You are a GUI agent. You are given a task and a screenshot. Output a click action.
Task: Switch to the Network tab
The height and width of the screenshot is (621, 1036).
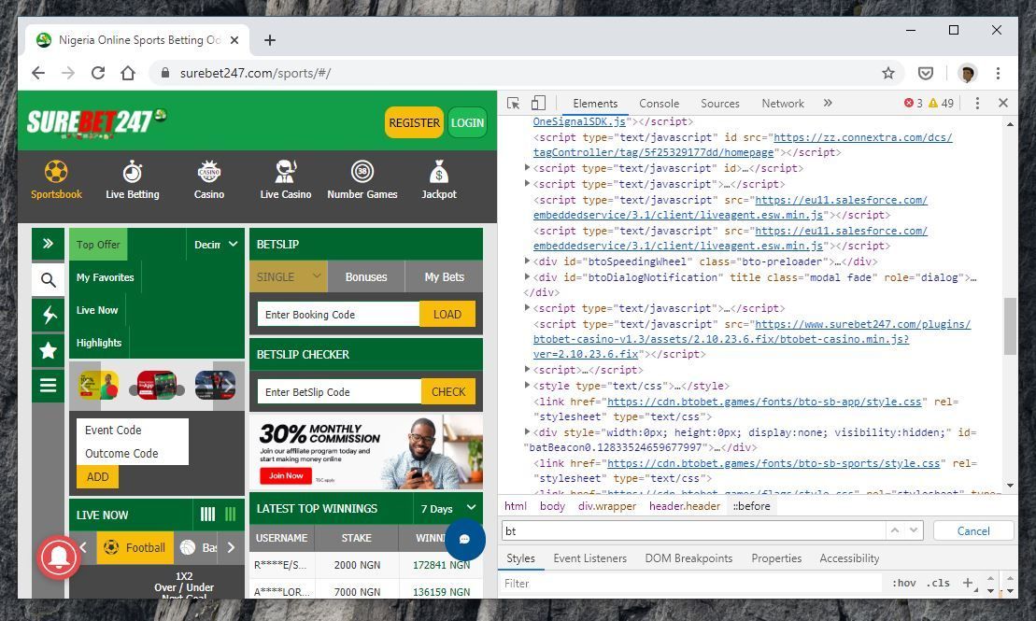click(x=782, y=104)
